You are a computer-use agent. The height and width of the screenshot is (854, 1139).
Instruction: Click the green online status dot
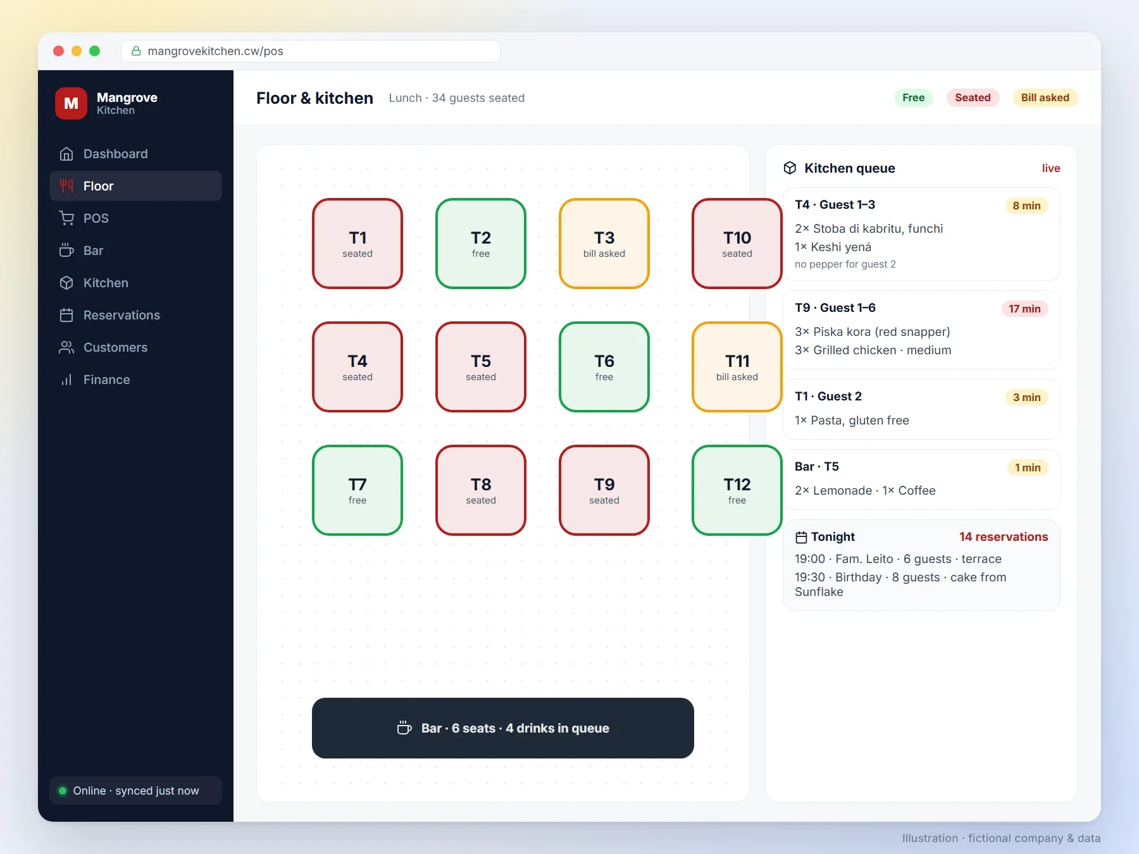click(x=63, y=790)
